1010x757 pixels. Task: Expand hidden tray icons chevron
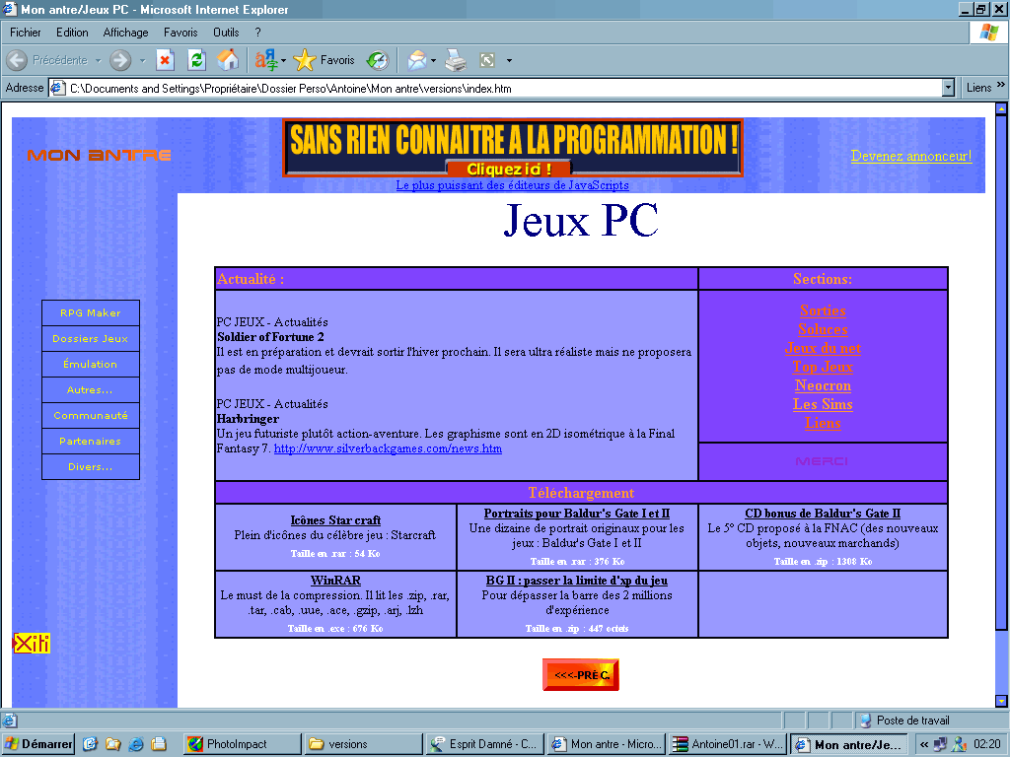[x=924, y=744]
